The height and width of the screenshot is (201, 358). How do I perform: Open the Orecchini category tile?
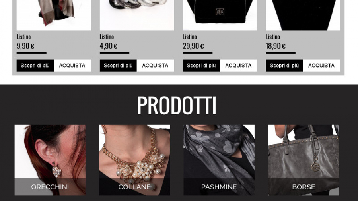(x=50, y=160)
